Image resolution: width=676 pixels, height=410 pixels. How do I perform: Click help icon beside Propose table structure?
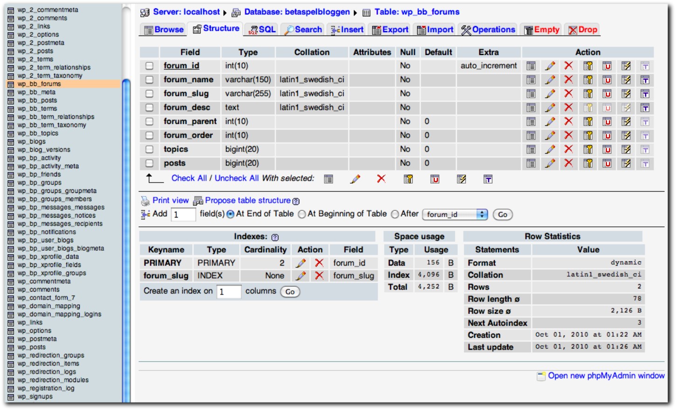[x=296, y=201]
